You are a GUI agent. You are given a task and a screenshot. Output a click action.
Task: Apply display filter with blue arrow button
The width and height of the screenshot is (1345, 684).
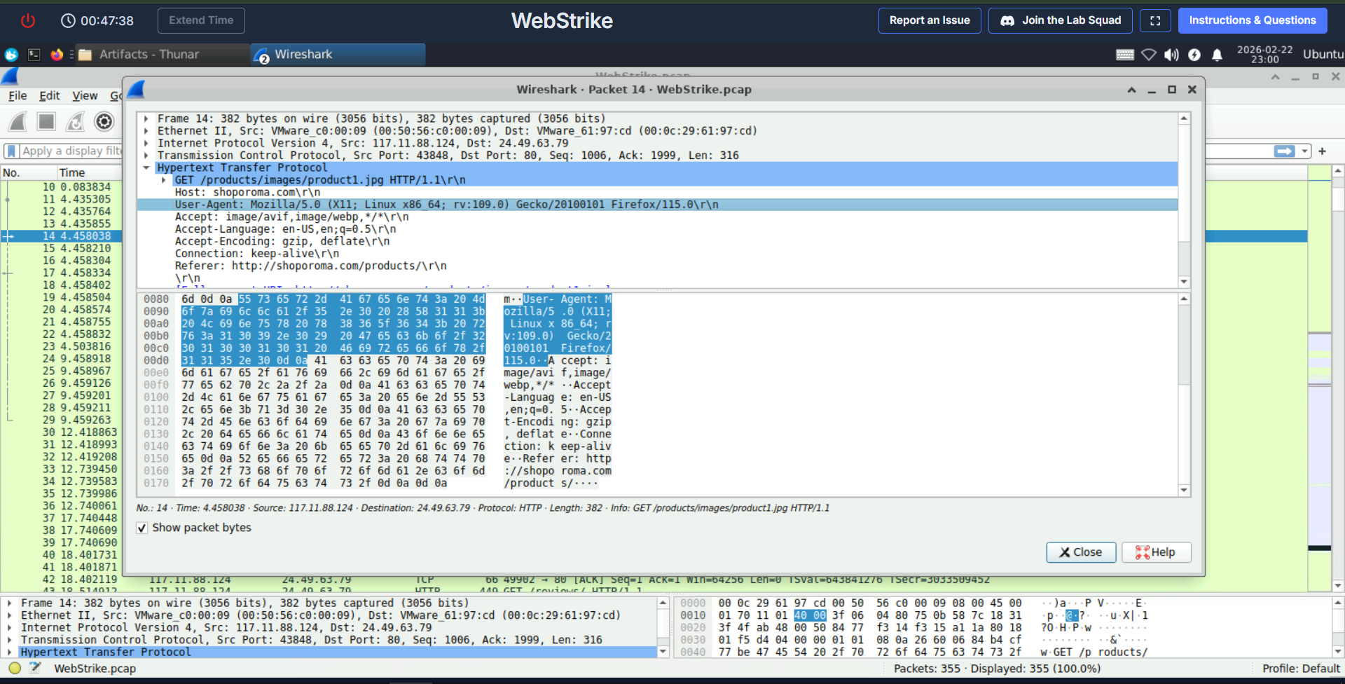(1285, 151)
